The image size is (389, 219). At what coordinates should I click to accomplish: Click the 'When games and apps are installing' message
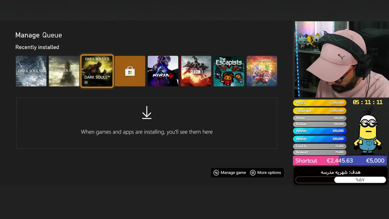pos(147,132)
